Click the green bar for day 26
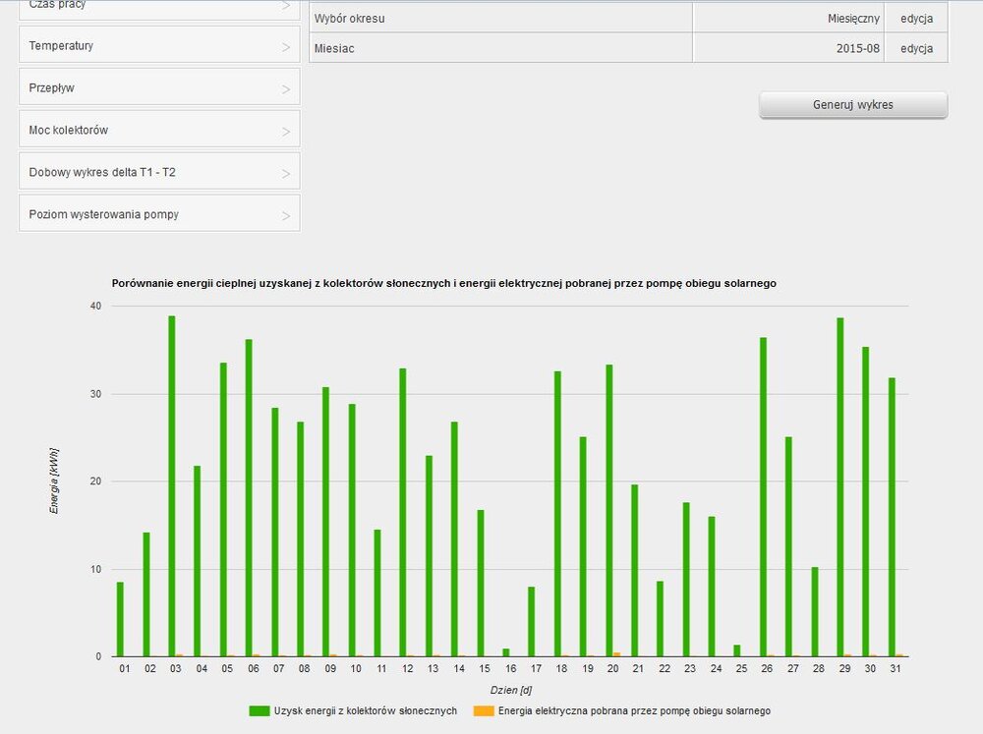 pos(763,497)
